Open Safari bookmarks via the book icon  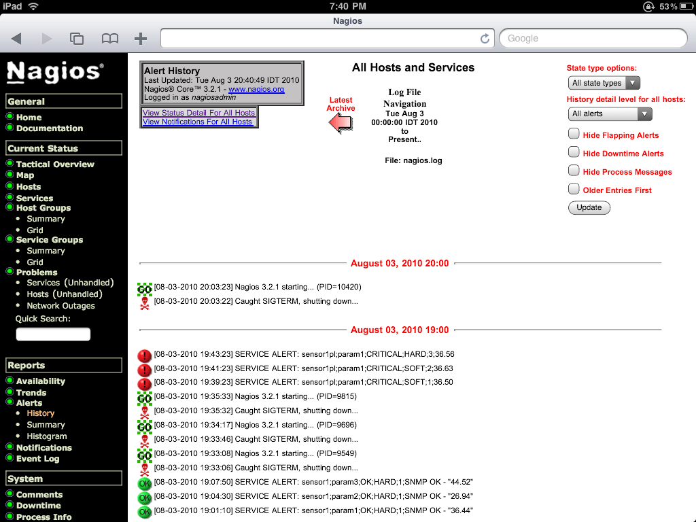coord(109,39)
